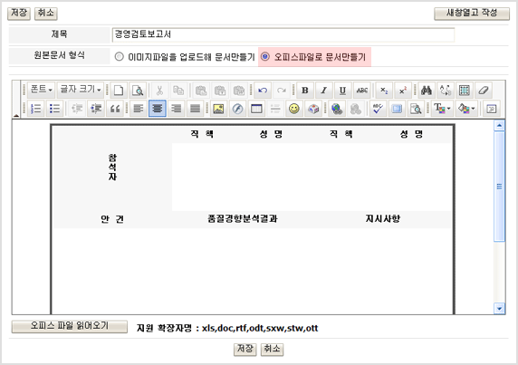
Task: Align text right
Action: point(176,109)
